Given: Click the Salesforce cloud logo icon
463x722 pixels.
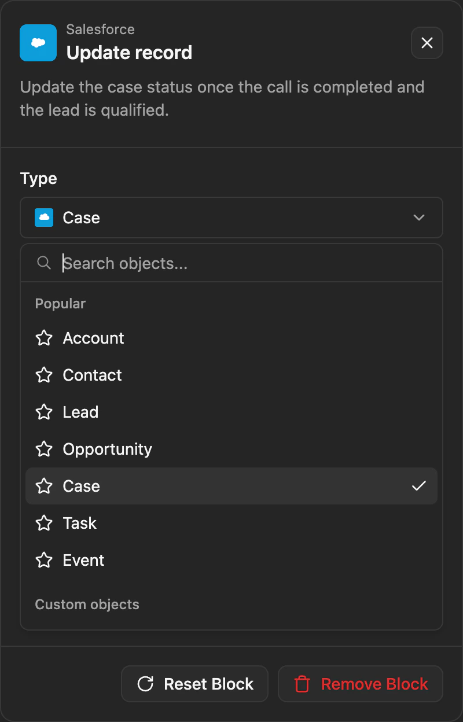Looking at the screenshot, I should click(38, 43).
